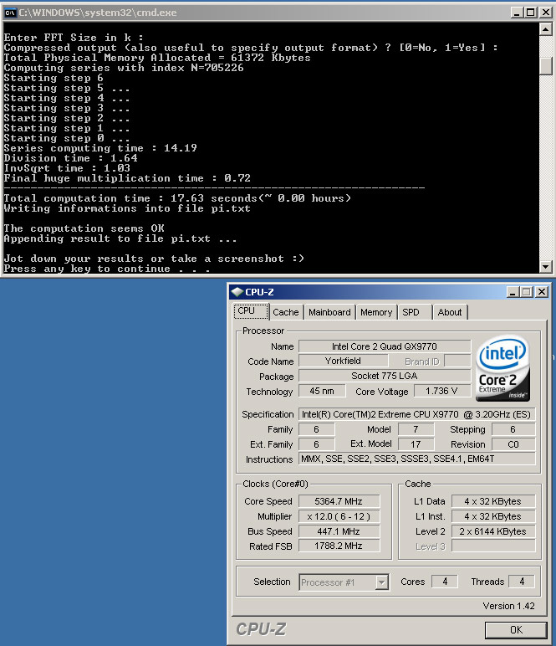Viewport: 556px width, 646px height.
Task: Click the 'Version 1.42' text
Action: click(508, 606)
